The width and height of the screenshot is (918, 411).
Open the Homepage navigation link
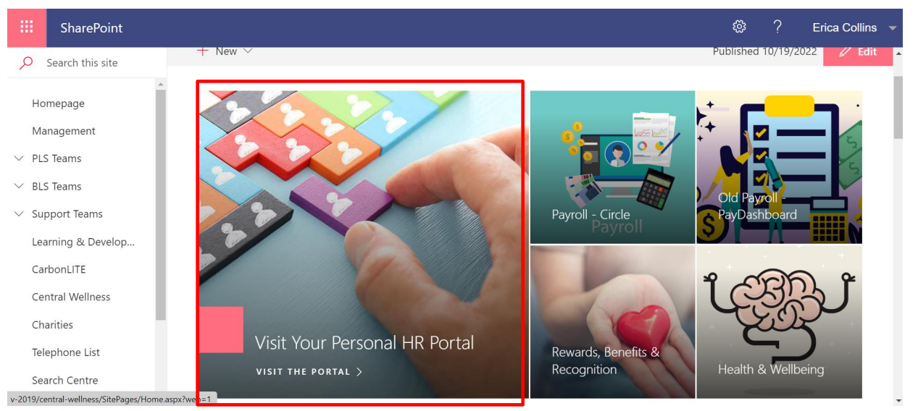point(58,103)
